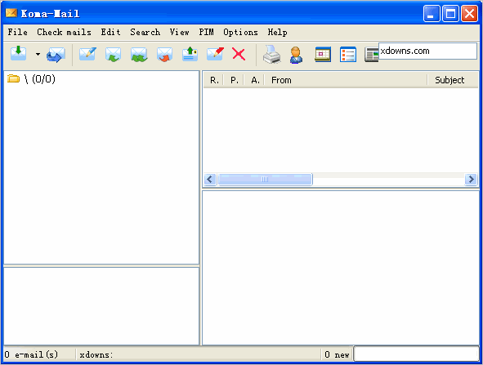Minimize the Koma-Mail window
The width and height of the screenshot is (483, 365).
[432, 14]
